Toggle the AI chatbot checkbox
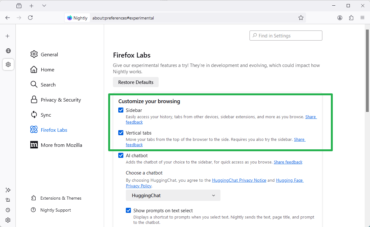 121,155
